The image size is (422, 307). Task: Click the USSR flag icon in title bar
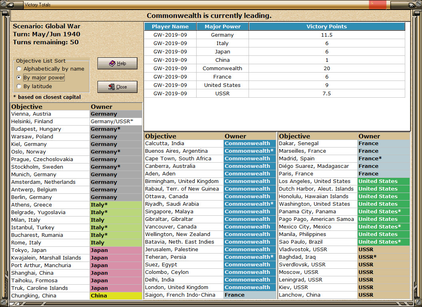pyautogui.click(x=377, y=4)
